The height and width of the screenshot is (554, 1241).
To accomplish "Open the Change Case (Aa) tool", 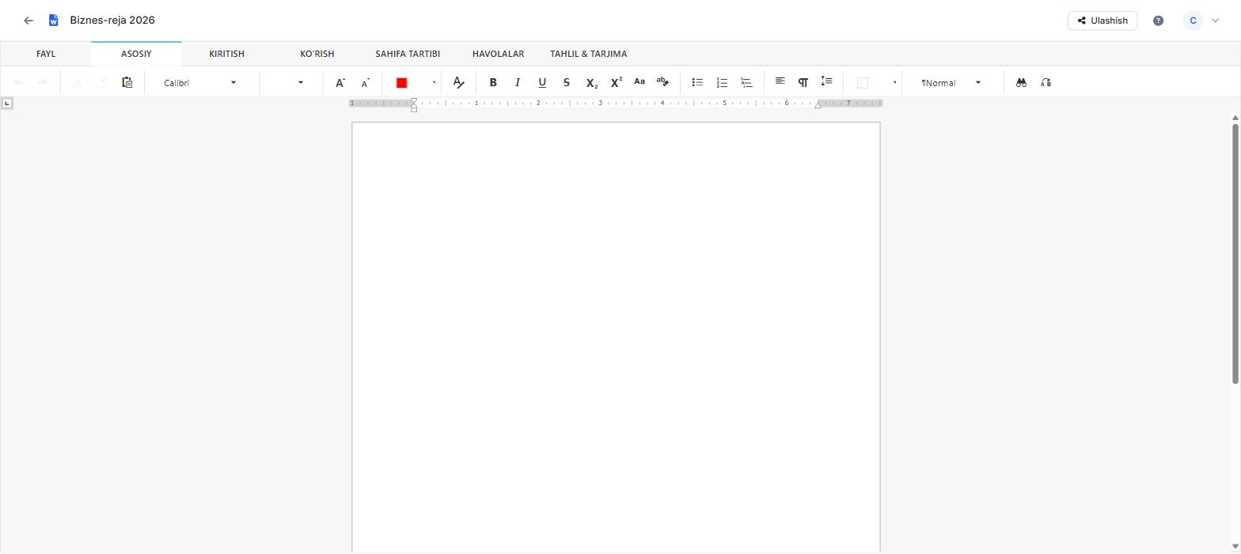I will click(639, 82).
